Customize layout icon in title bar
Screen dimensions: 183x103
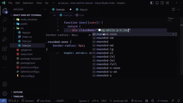(x=167, y=3)
